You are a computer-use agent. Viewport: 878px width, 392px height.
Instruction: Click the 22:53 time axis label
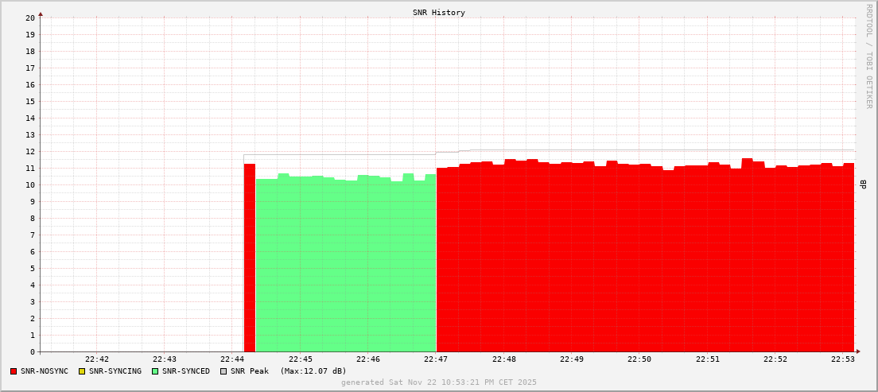[x=843, y=359]
